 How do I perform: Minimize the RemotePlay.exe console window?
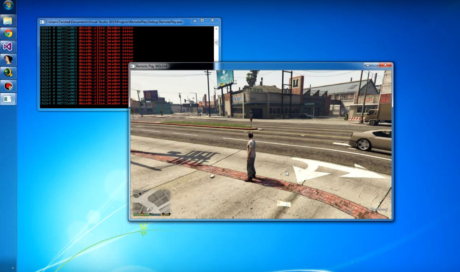[x=195, y=21]
